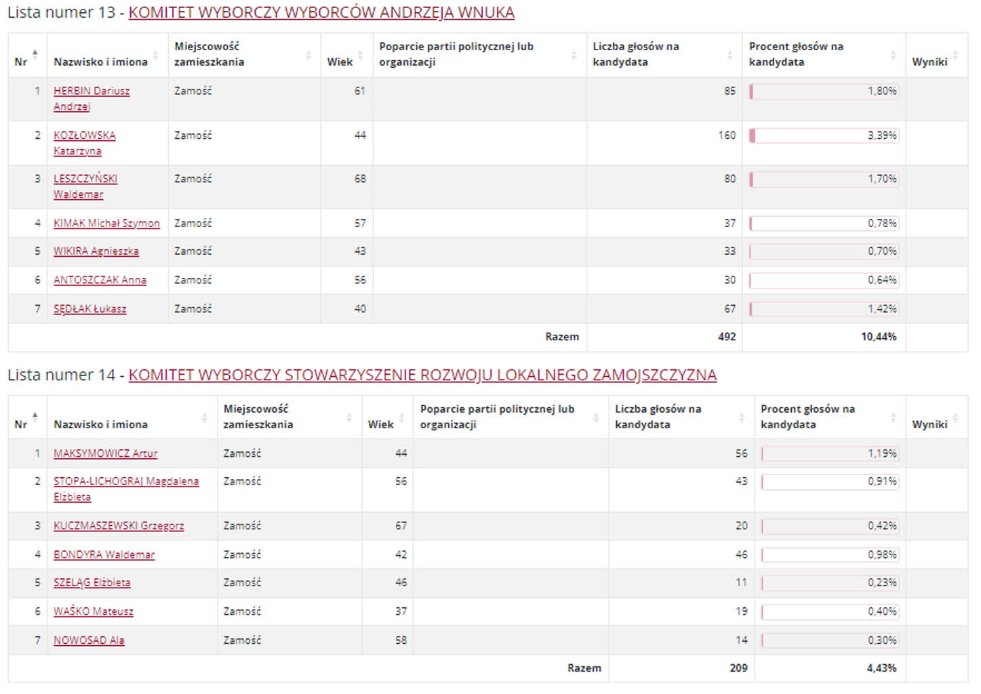Open candidate KOZŁOWSKA Katarzyna profile
The width and height of the screenshot is (981, 694).
click(x=84, y=136)
